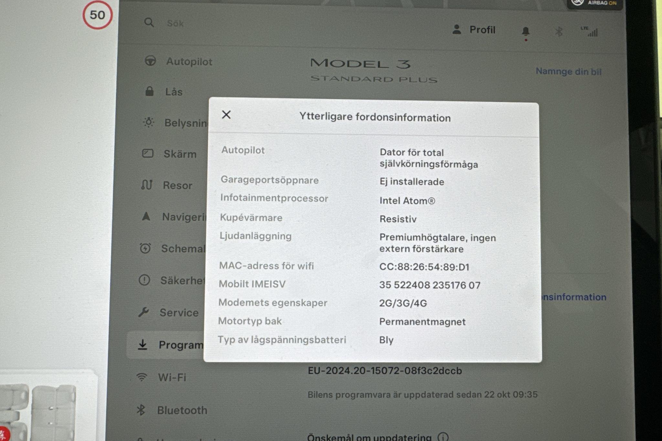
Task: Click the Model 3 Standard Plus title
Action: point(374,70)
